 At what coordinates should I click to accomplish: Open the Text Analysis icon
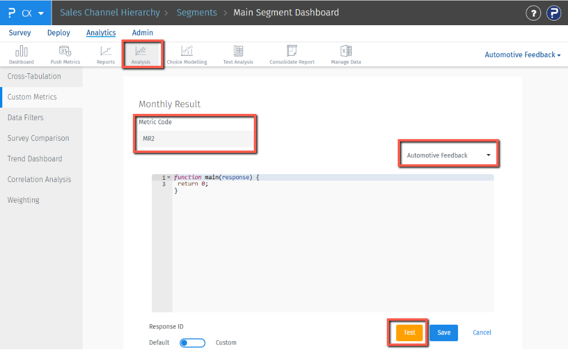[x=238, y=54]
